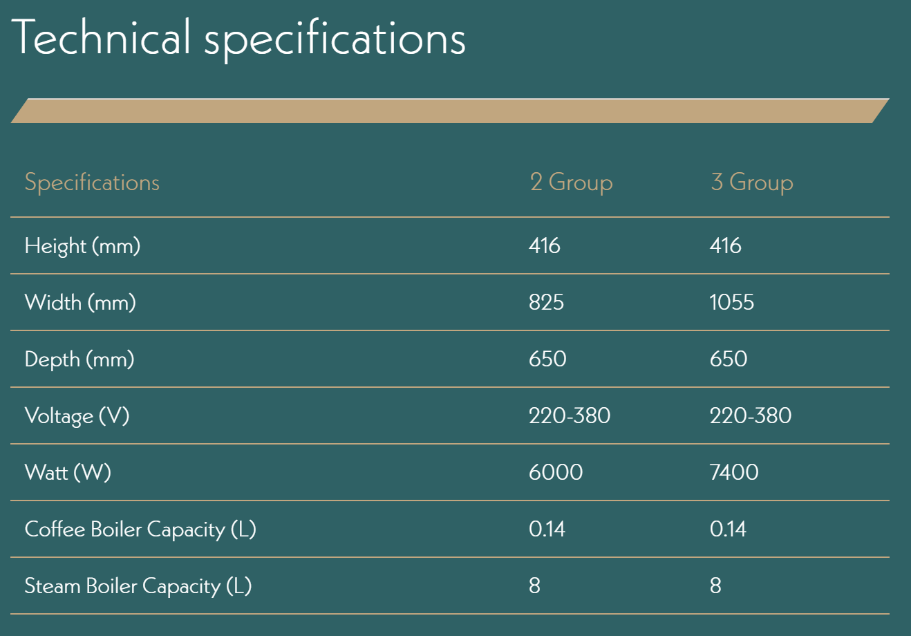The width and height of the screenshot is (911, 636).
Task: Click the Coffee Boiler Capacity (L) label
Action: 140,530
